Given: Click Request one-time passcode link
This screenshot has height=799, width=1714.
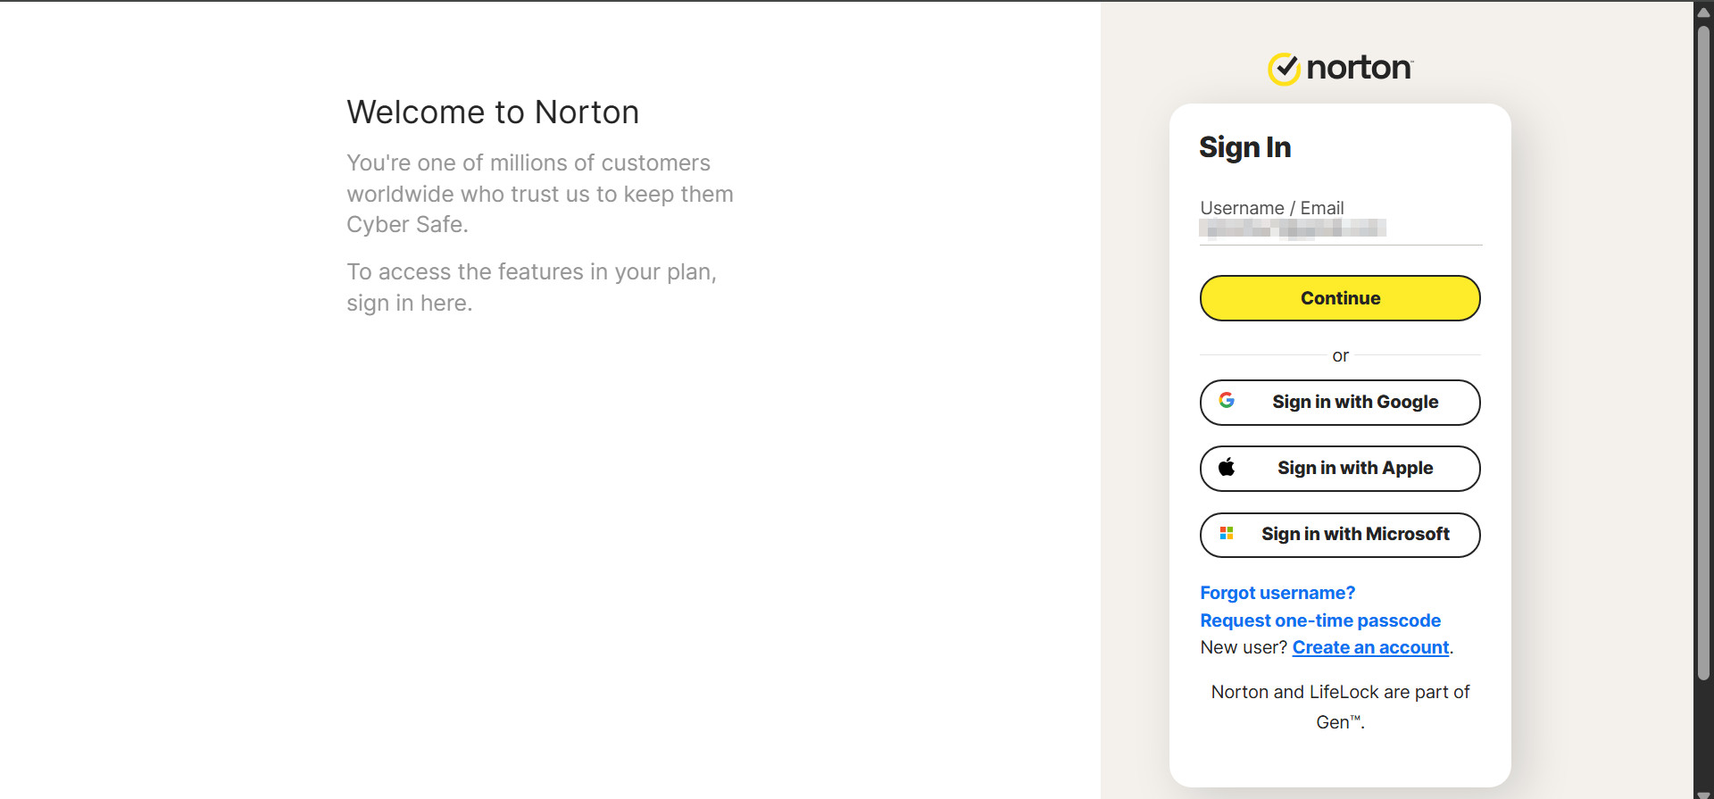Looking at the screenshot, I should pos(1320,620).
